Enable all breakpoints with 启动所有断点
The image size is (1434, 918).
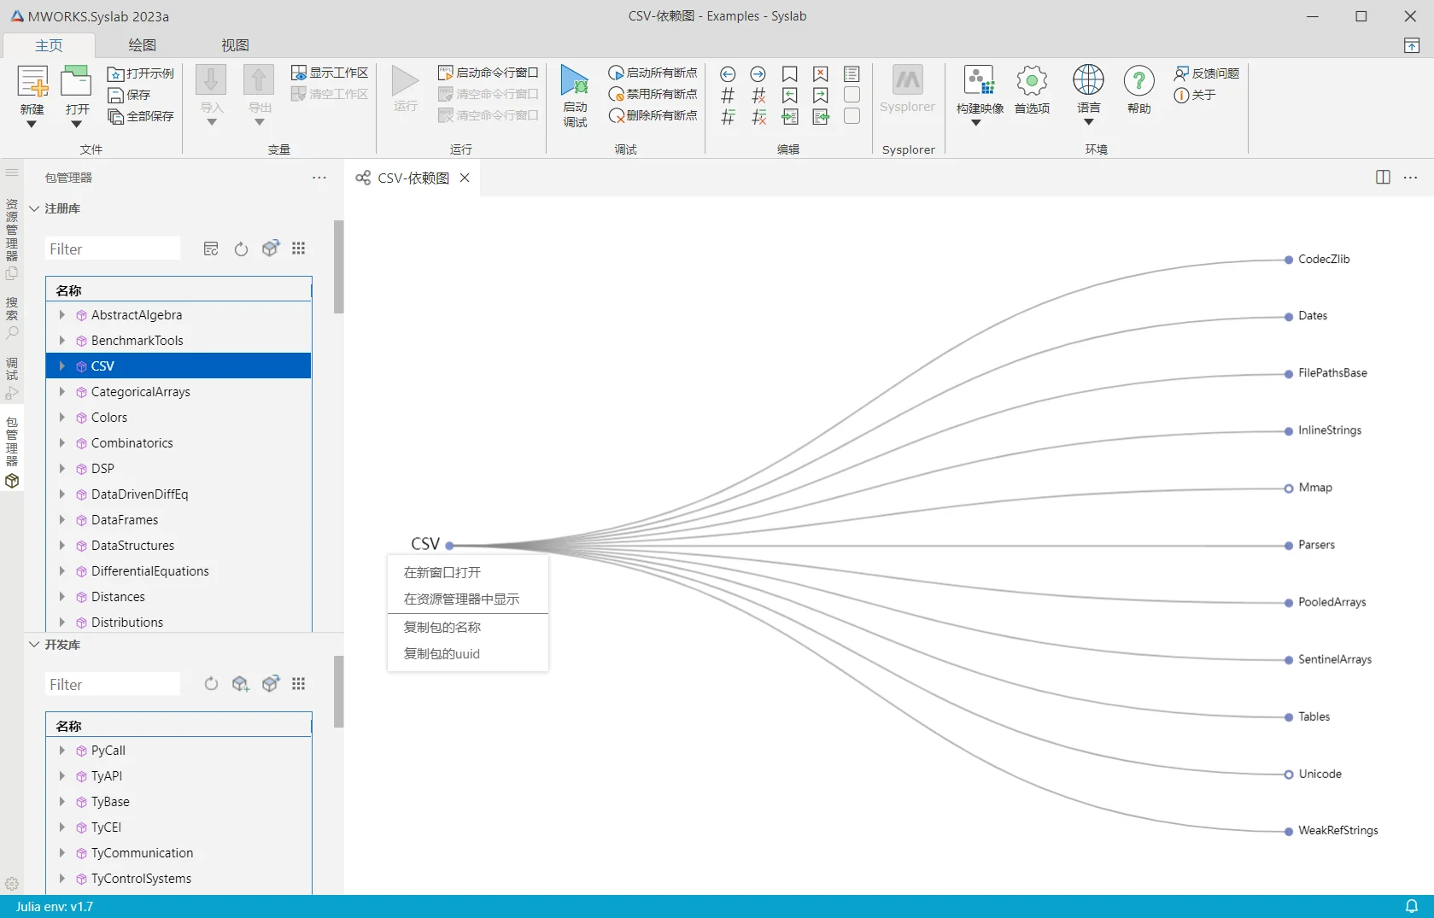653,73
